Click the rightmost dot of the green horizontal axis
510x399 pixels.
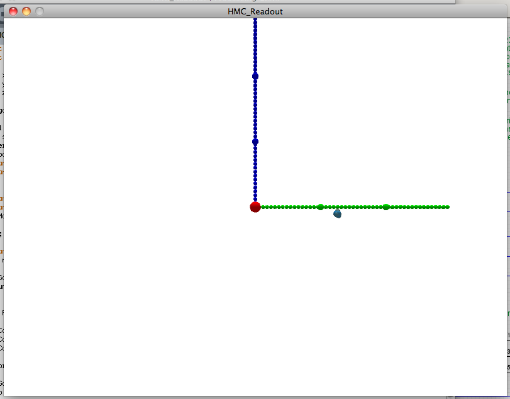pos(447,207)
